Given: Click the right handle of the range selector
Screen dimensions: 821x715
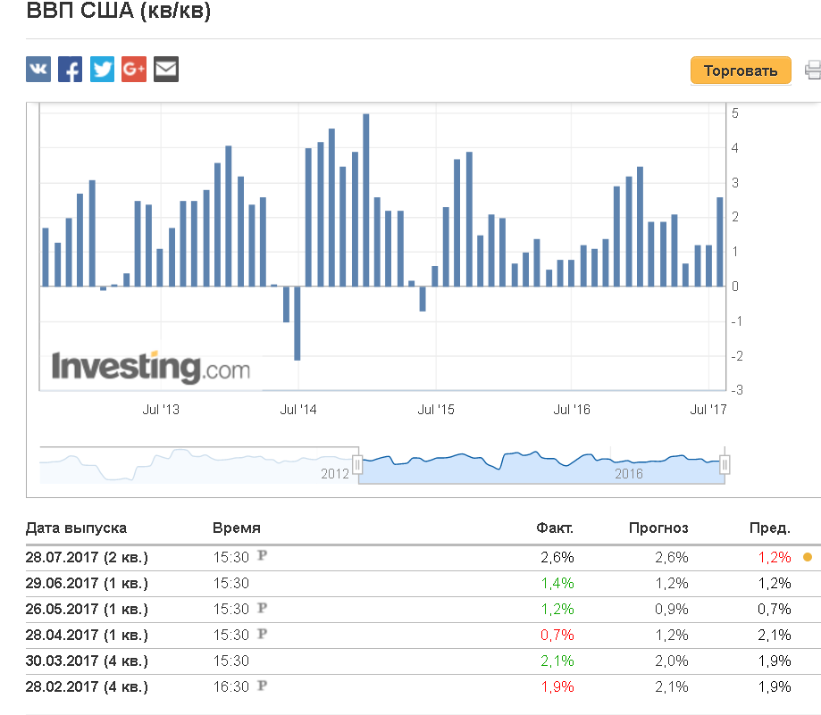Looking at the screenshot, I should pos(725,464).
